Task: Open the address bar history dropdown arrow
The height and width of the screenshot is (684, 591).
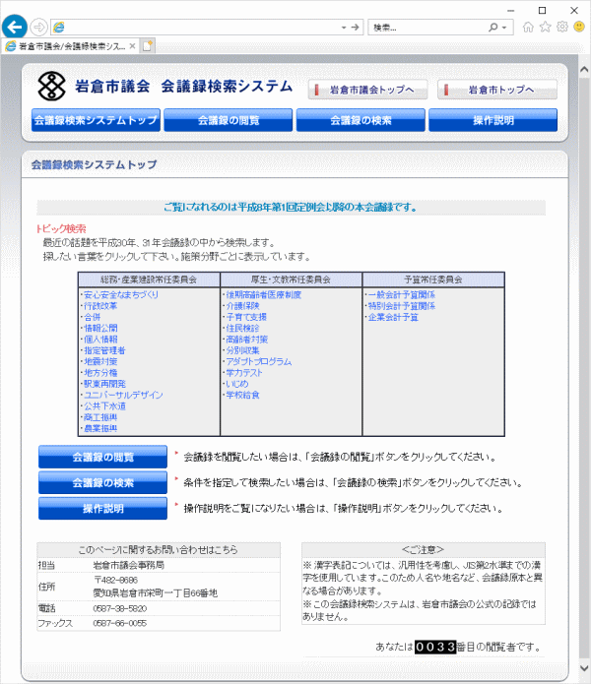Action: click(x=344, y=28)
